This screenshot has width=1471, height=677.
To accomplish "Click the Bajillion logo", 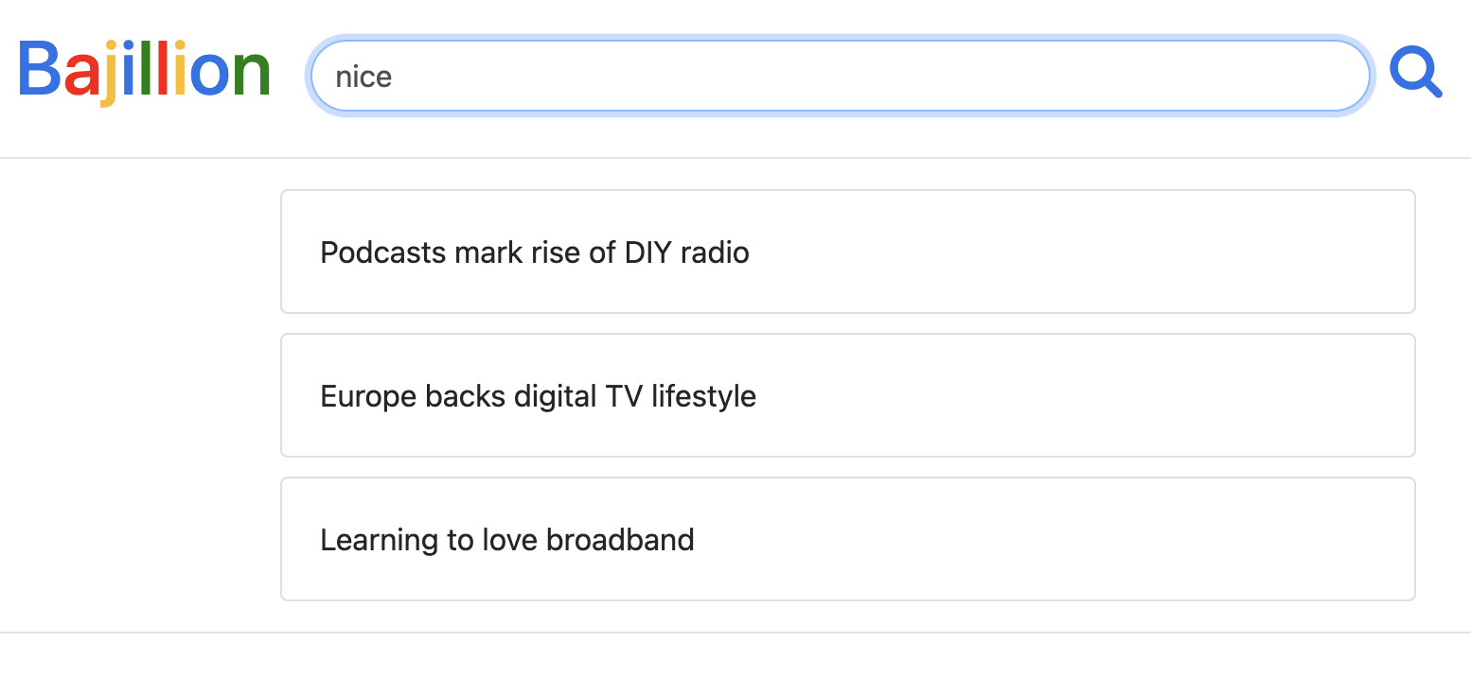I will [x=144, y=72].
